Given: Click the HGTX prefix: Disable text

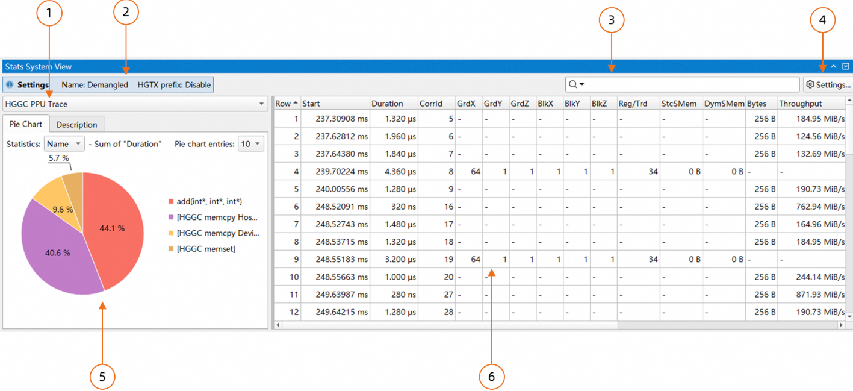Looking at the screenshot, I should (x=174, y=85).
